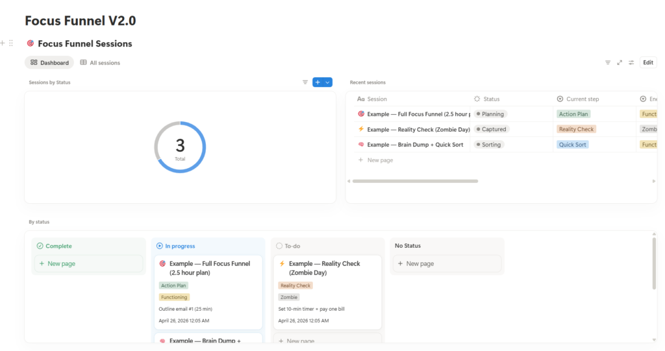Click the plus icon left of the database title
This screenshot has width=665, height=351.
[x=3, y=43]
